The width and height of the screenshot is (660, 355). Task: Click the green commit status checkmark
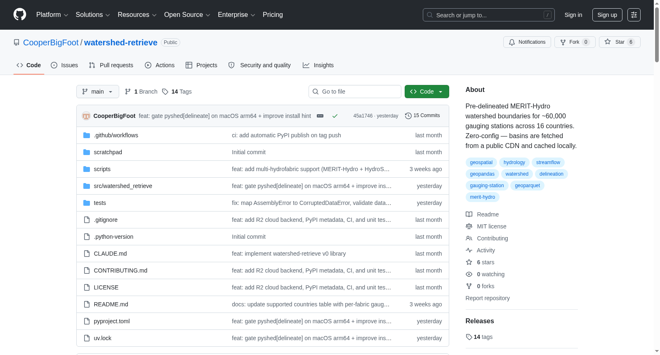pyautogui.click(x=335, y=116)
